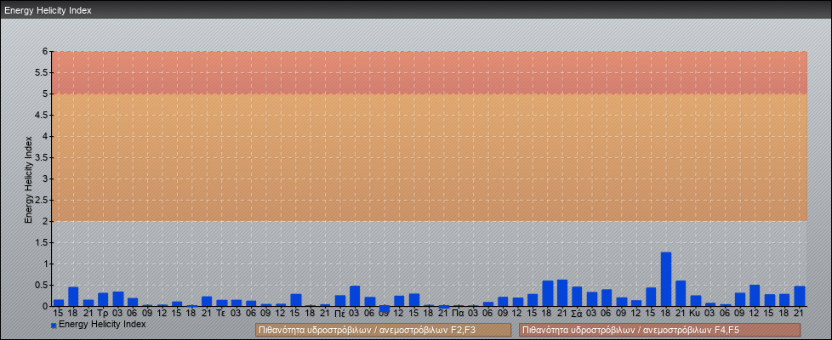The width and height of the screenshot is (832, 340).
Task: Click the Τε day label on x-axis
Action: 222,314
